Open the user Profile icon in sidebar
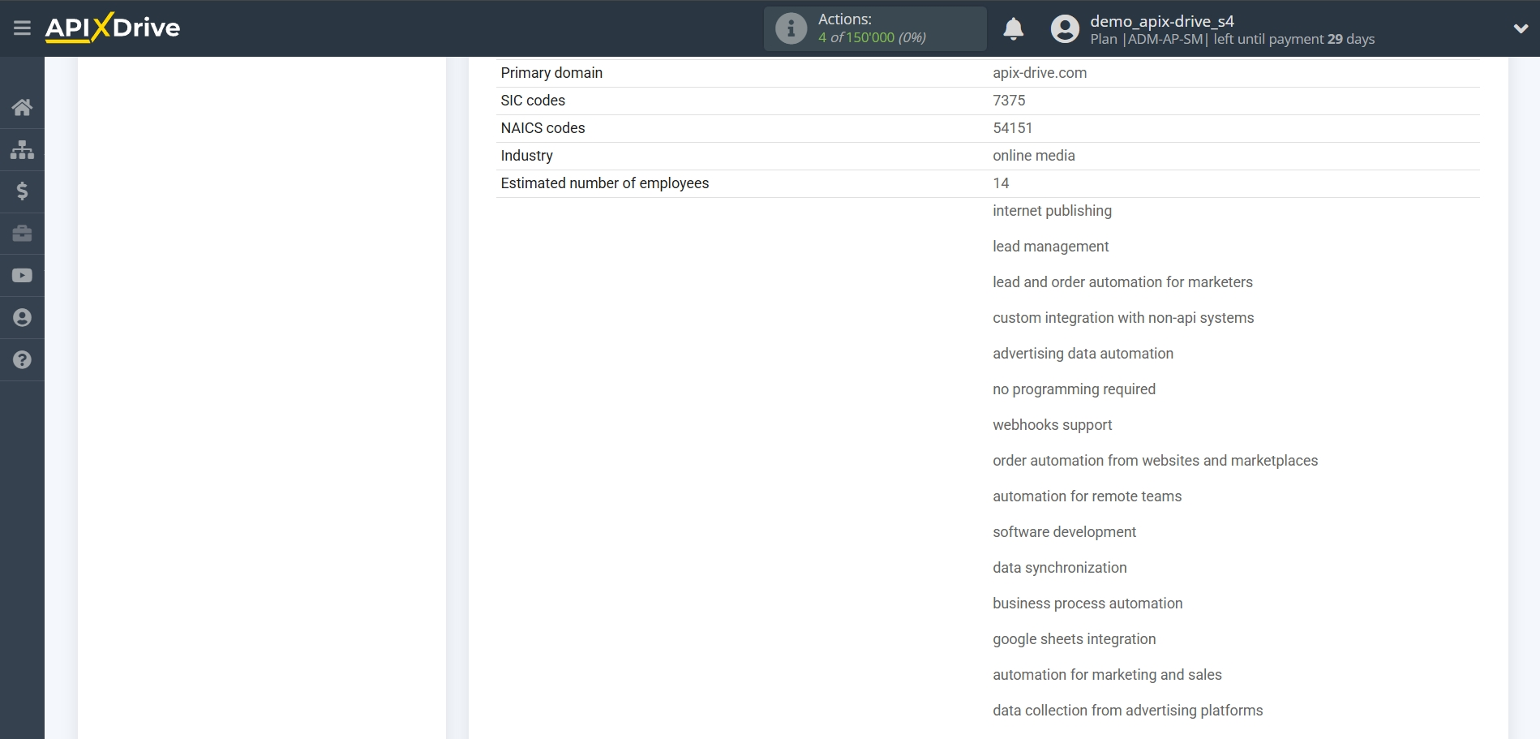Image resolution: width=1540 pixels, height=739 pixels. pos(22,317)
